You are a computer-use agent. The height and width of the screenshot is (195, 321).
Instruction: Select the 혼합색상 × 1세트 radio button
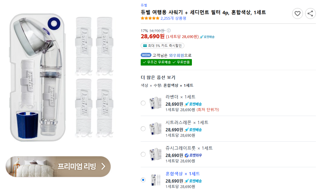click(143, 180)
